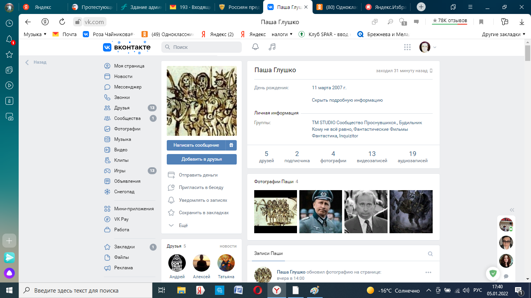Click Написать сообщение button

coord(196,145)
